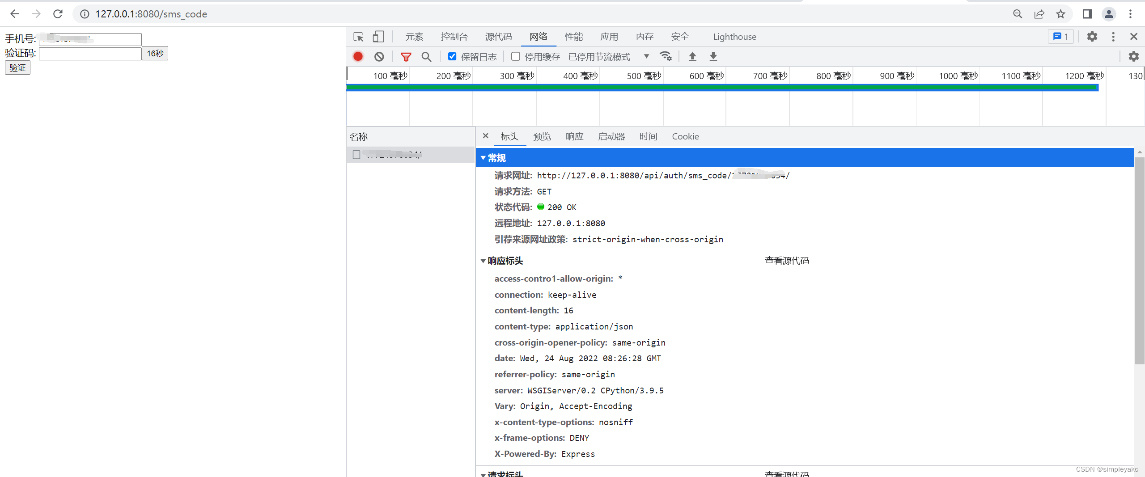The width and height of the screenshot is (1145, 477).
Task: Open the Chrome three-dot menu
Action: click(1130, 14)
